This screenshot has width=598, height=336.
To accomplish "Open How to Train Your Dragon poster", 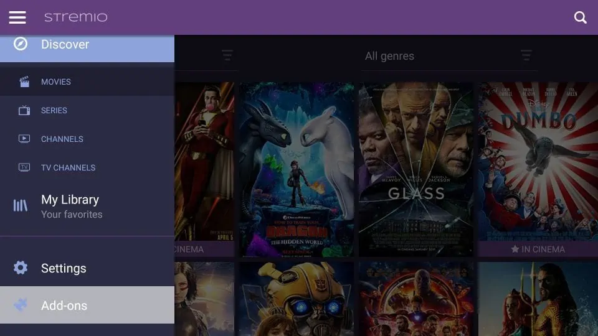I will [x=297, y=169].
